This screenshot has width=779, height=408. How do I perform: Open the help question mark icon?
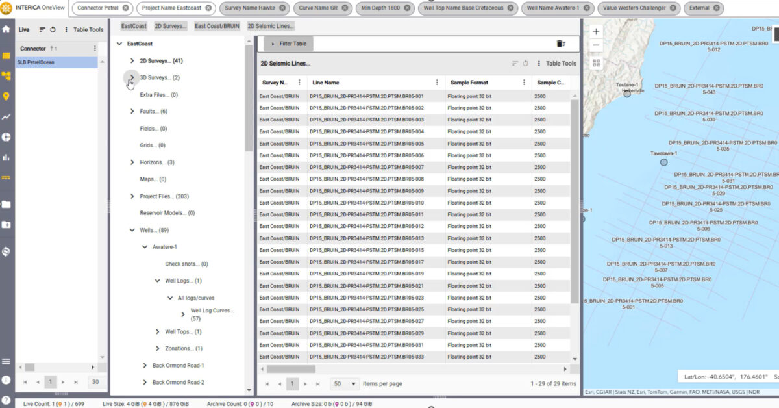point(6,401)
